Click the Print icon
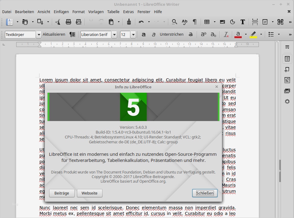 tap(68, 22)
